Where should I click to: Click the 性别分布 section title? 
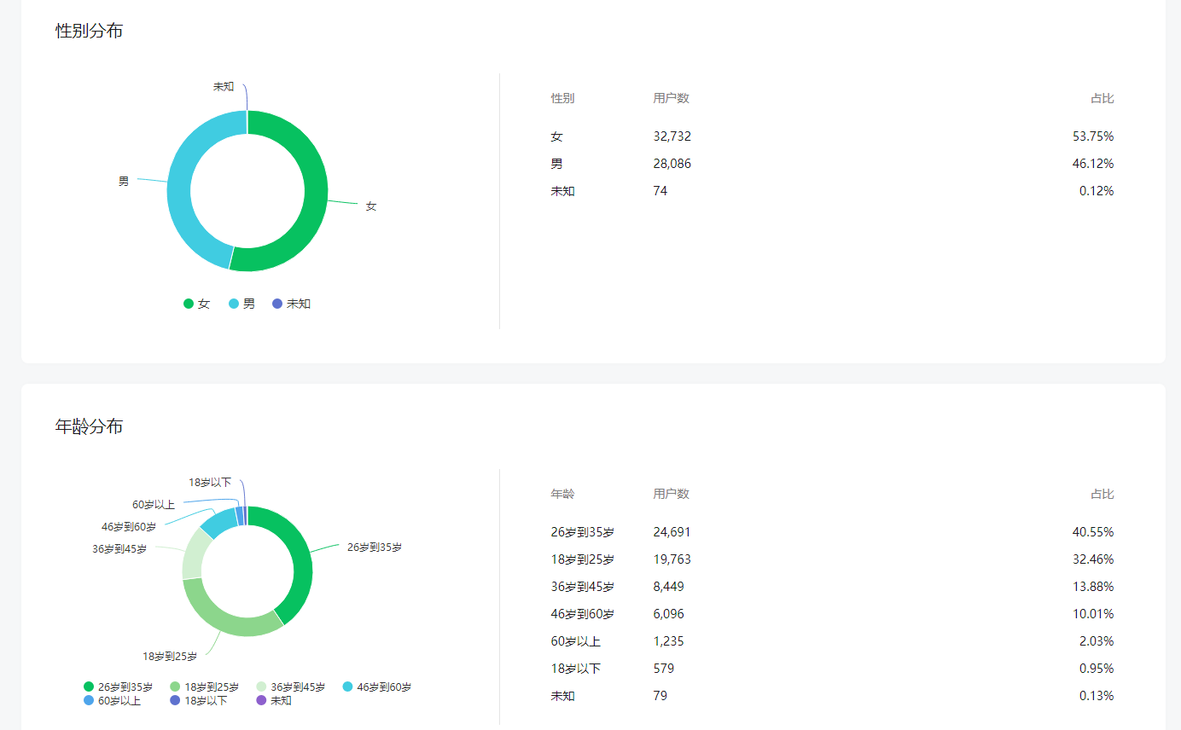(89, 31)
